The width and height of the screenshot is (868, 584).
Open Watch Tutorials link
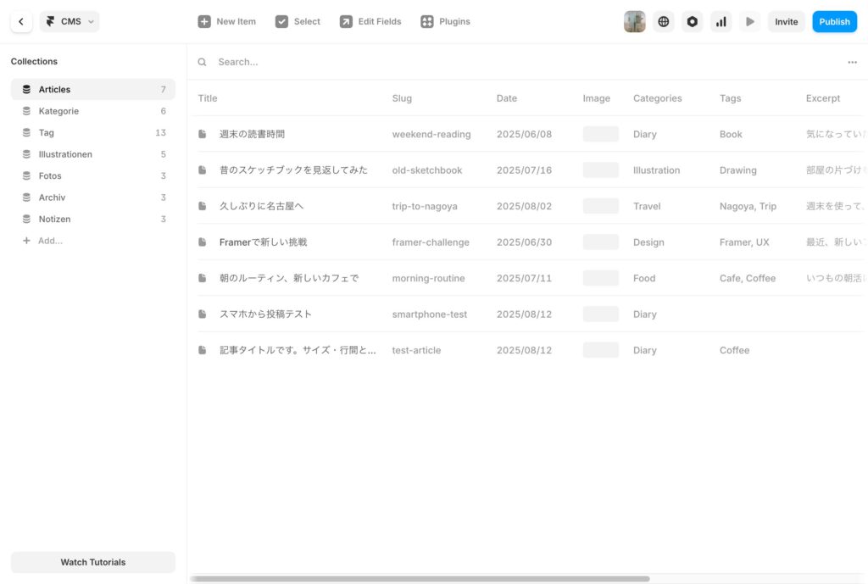(93, 562)
